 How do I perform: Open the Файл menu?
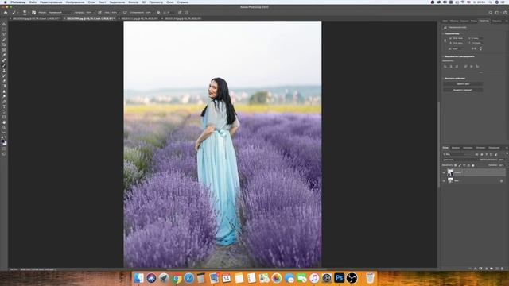click(33, 2)
